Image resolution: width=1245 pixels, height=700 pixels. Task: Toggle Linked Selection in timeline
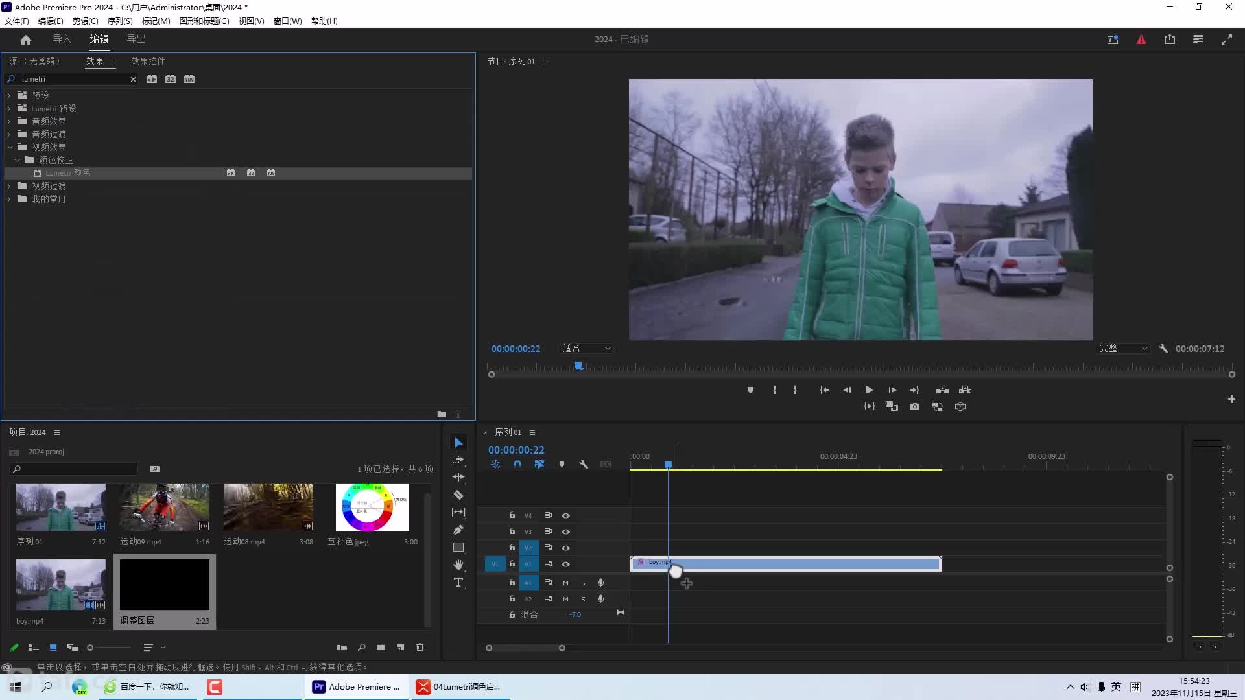539,464
